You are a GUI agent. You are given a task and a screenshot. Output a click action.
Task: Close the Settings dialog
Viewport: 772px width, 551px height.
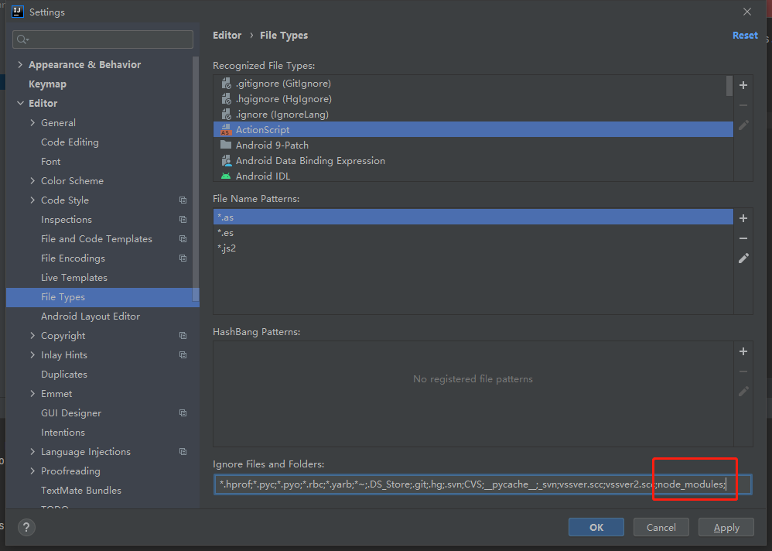(747, 12)
